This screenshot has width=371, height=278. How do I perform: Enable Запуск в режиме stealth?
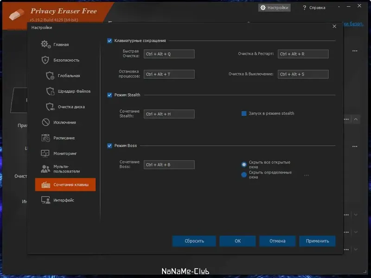[x=243, y=113]
